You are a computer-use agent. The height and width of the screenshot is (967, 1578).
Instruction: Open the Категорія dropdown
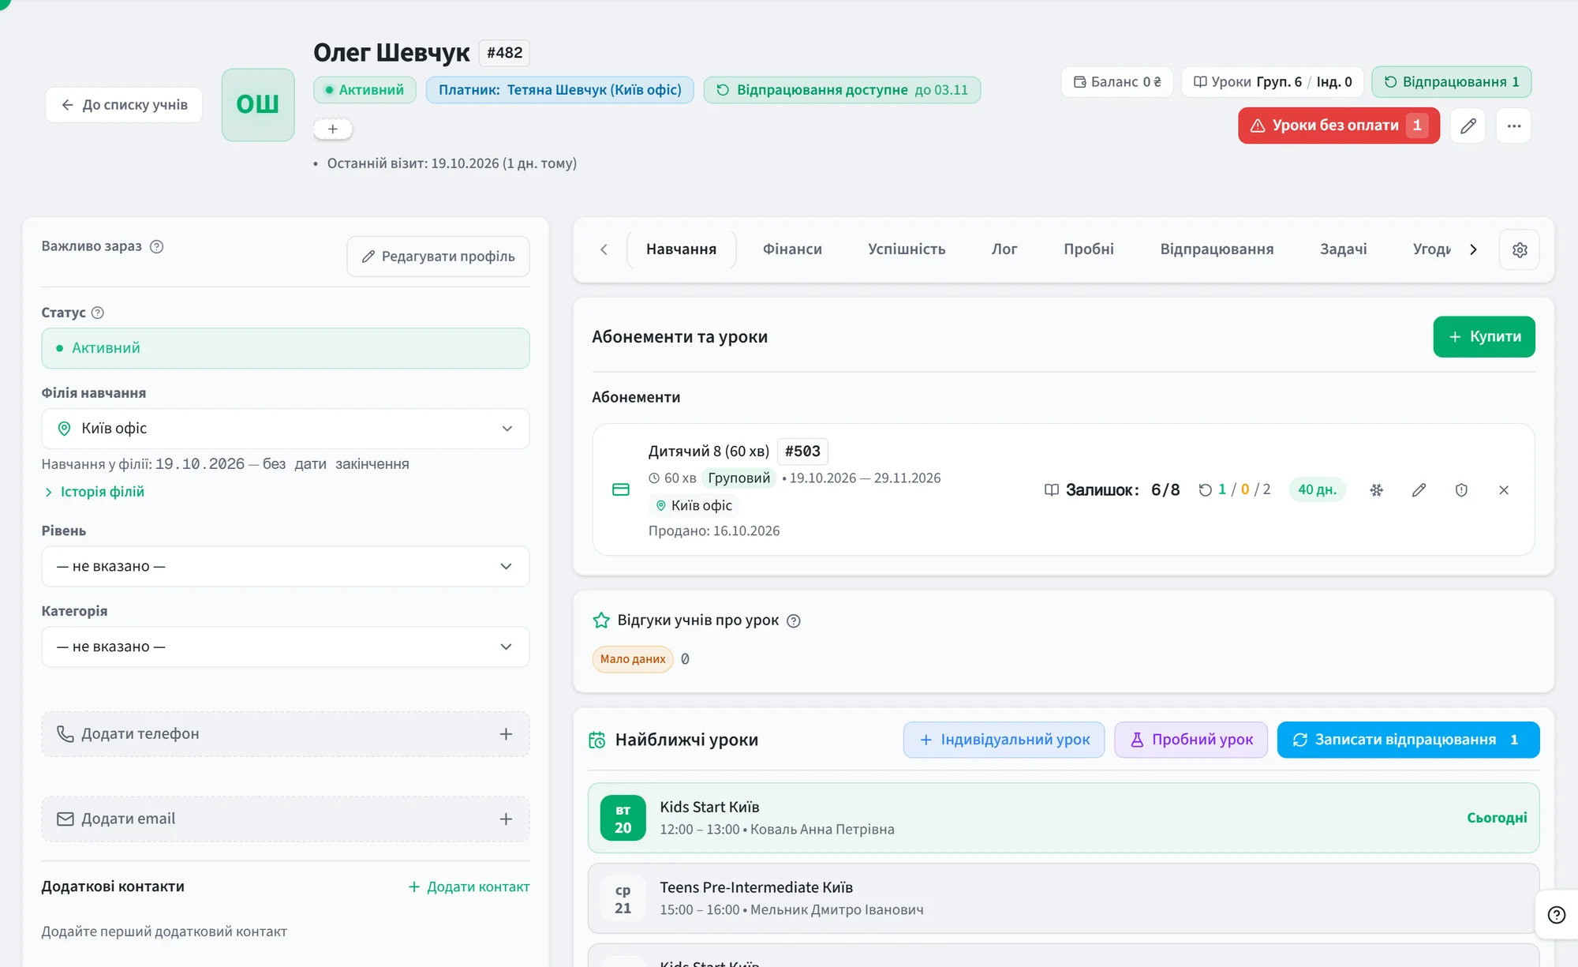(286, 647)
